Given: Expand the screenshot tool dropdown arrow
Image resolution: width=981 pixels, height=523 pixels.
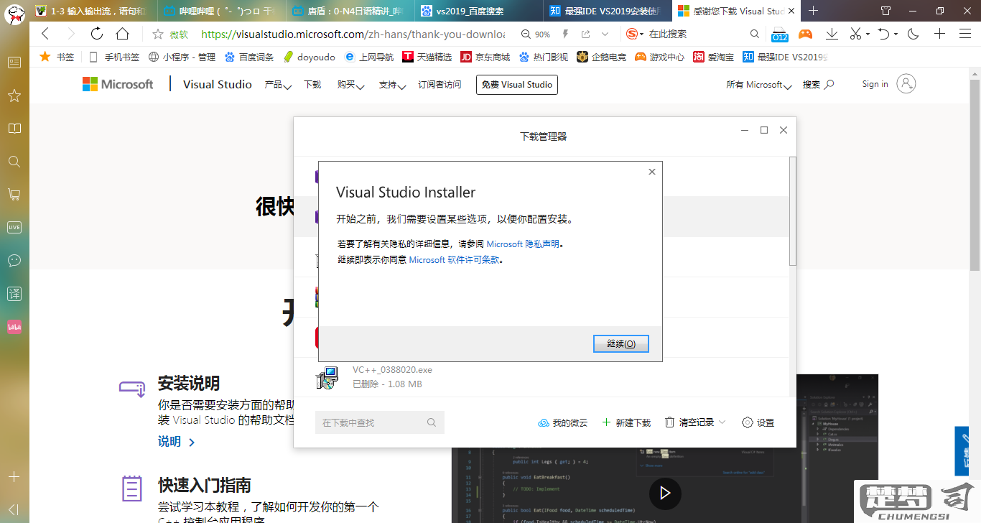Looking at the screenshot, I should pyautogui.click(x=868, y=34).
